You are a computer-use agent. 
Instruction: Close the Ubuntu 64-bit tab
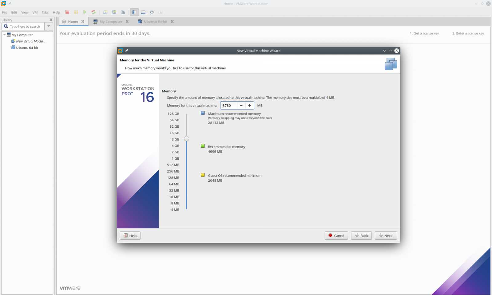[x=172, y=21]
